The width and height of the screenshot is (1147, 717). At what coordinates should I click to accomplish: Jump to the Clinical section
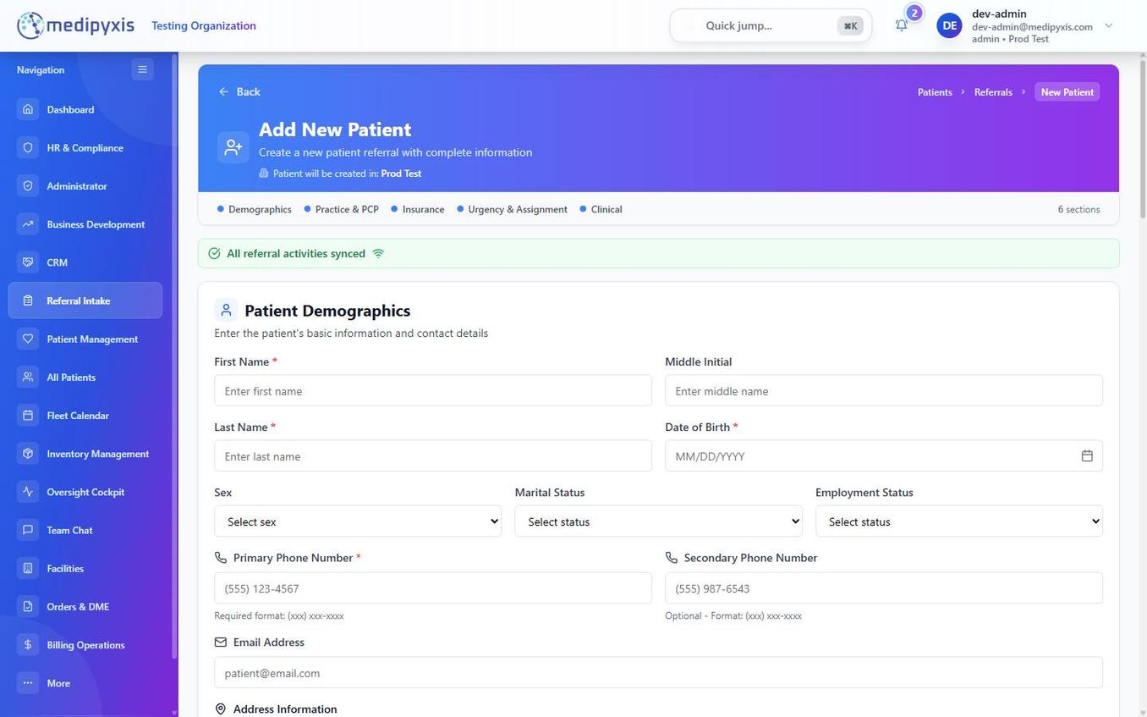tap(601, 209)
